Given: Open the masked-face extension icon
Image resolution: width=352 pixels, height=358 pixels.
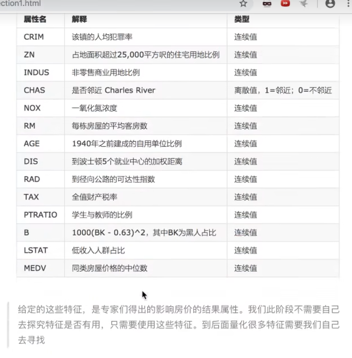Looking at the screenshot, I should point(267,4).
